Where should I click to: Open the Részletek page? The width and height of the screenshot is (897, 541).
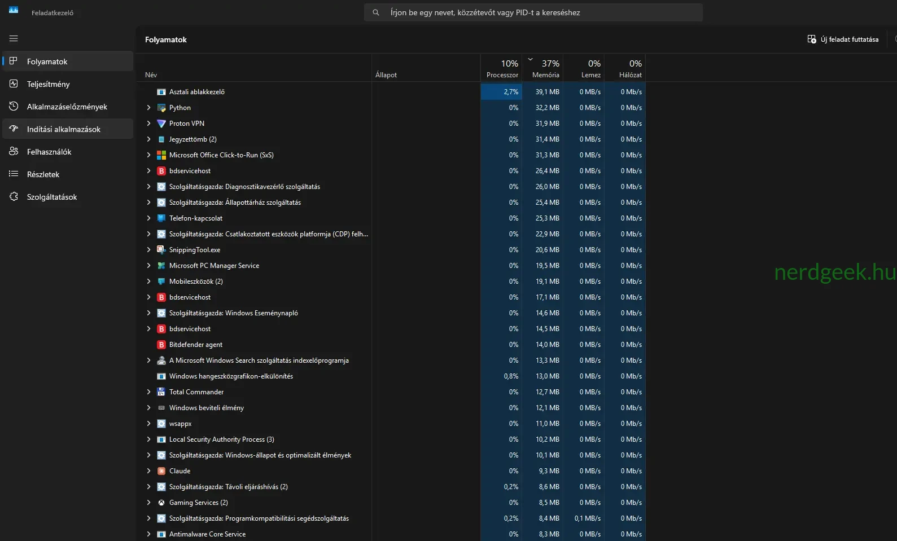tap(68, 174)
